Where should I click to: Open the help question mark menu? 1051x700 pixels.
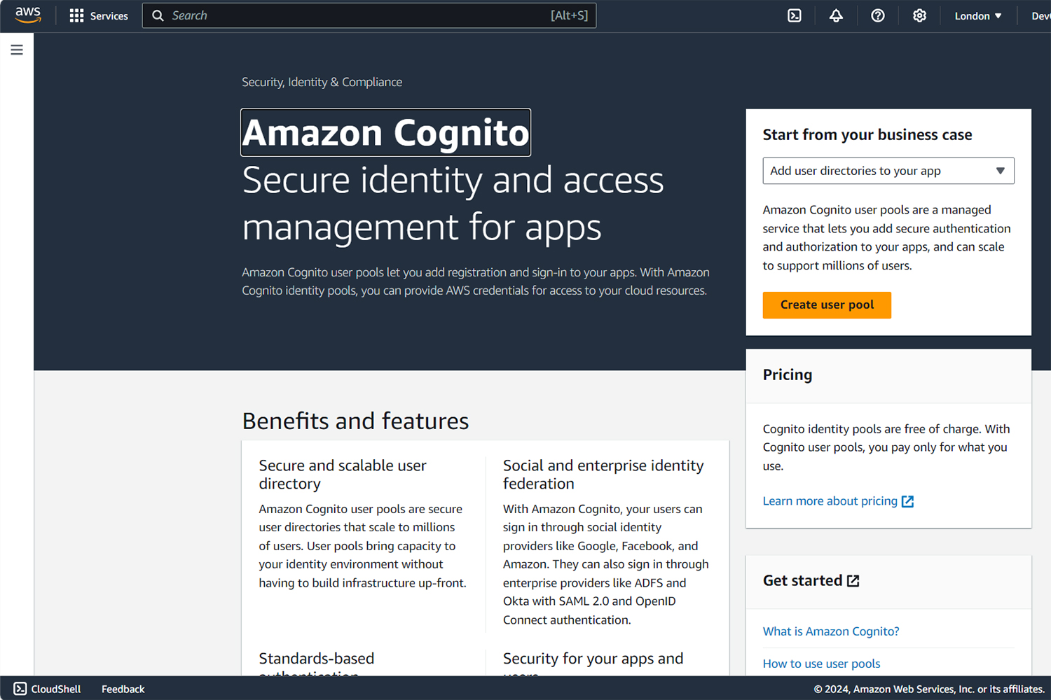click(878, 15)
